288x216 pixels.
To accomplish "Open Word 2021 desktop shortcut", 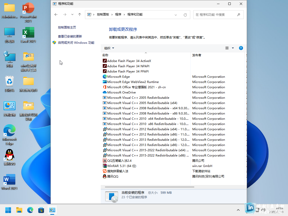I will coord(9,182).
